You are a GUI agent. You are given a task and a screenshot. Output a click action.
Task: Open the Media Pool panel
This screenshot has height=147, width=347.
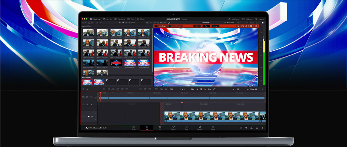coord(96,19)
